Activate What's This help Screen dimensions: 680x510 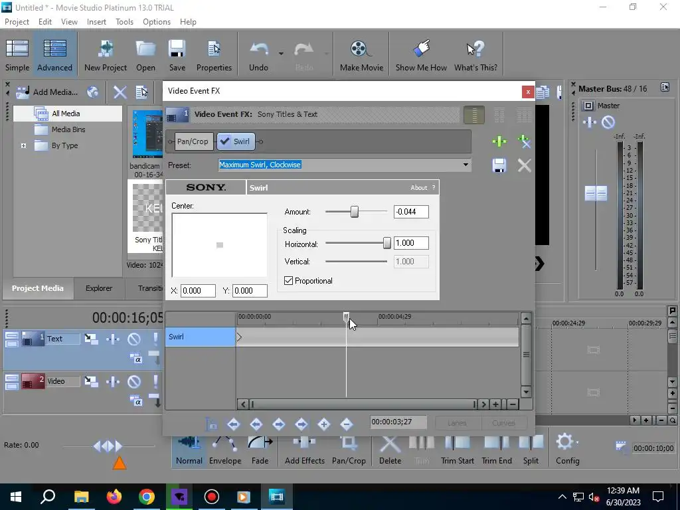(475, 55)
